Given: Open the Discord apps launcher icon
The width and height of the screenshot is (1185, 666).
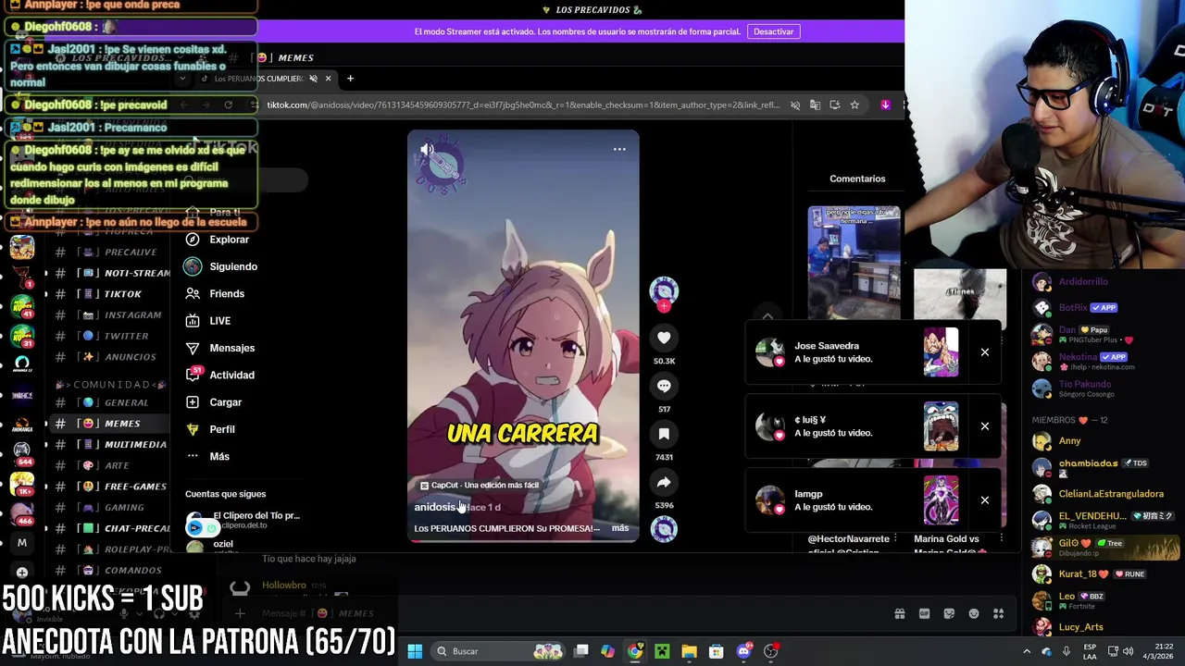Looking at the screenshot, I should pos(998,613).
